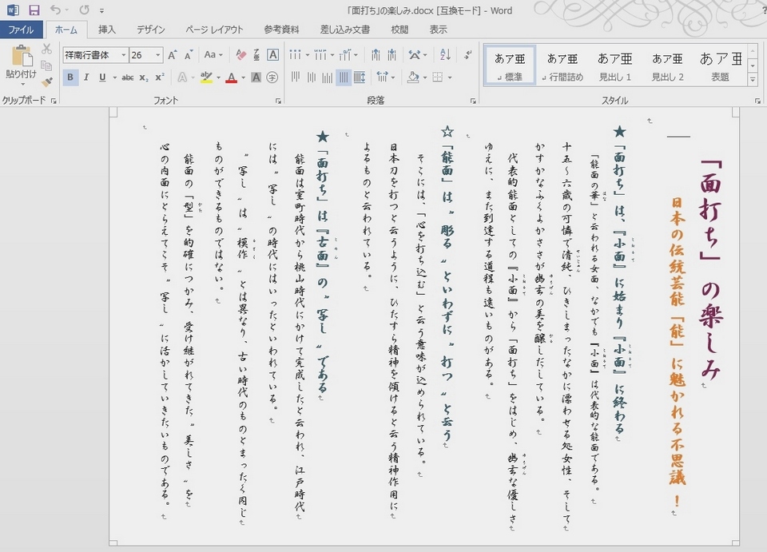Switch to the 挿入 tab
Viewport: 767px width, 552px height.
(107, 30)
